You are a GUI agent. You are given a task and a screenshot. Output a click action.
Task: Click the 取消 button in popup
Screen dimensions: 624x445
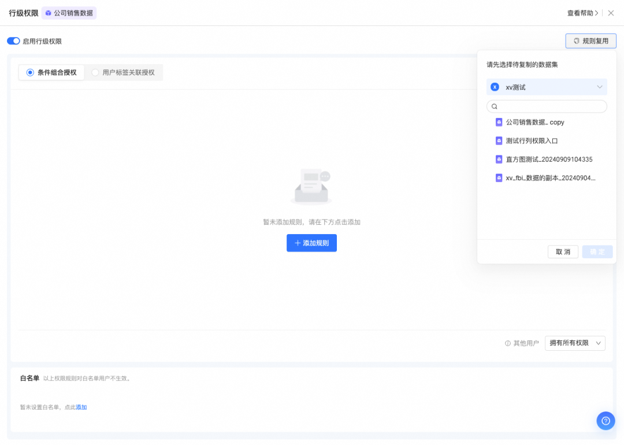[563, 252]
